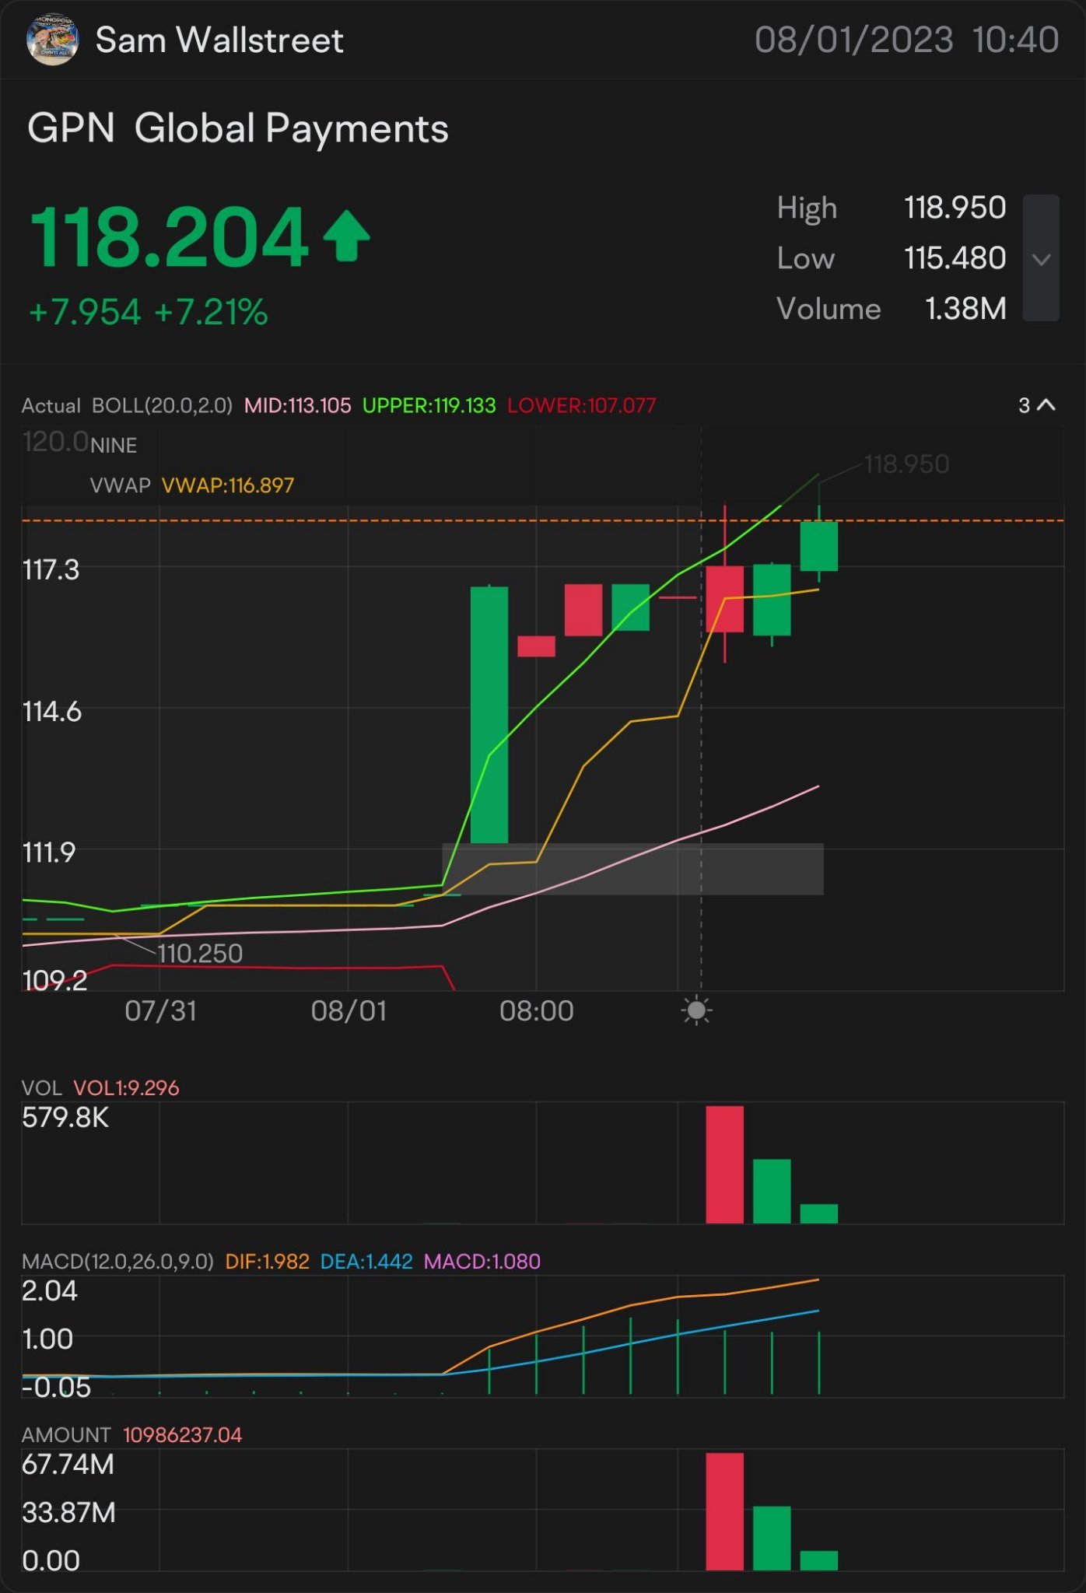Viewport: 1086px width, 1593px height.
Task: Tap the DIF:1.982 MACD value
Action: (267, 1261)
